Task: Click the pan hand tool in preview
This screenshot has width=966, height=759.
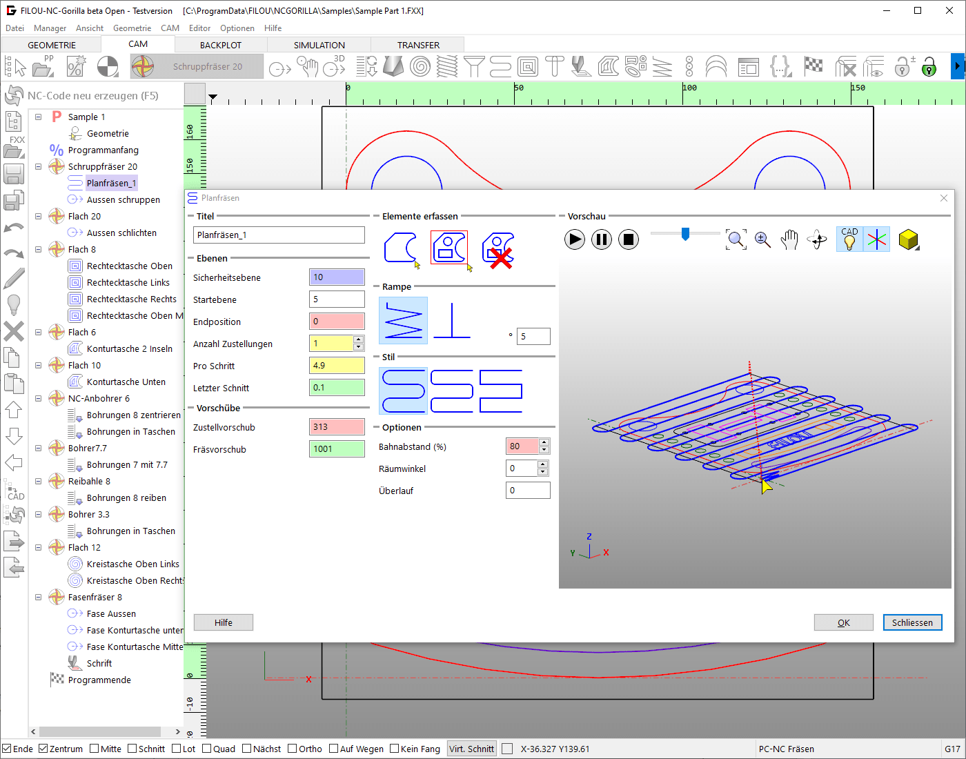Action: pyautogui.click(x=789, y=239)
